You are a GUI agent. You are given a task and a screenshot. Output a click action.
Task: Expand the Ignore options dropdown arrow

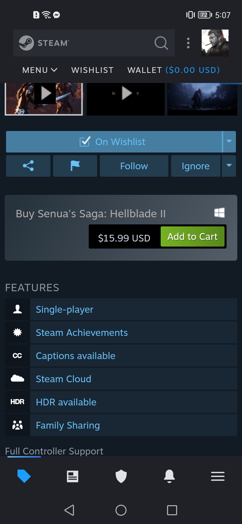tap(229, 166)
